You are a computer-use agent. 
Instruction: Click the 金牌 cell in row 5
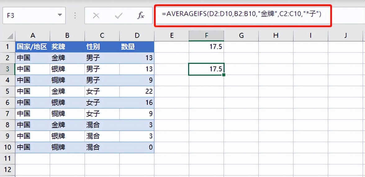(x=67, y=92)
